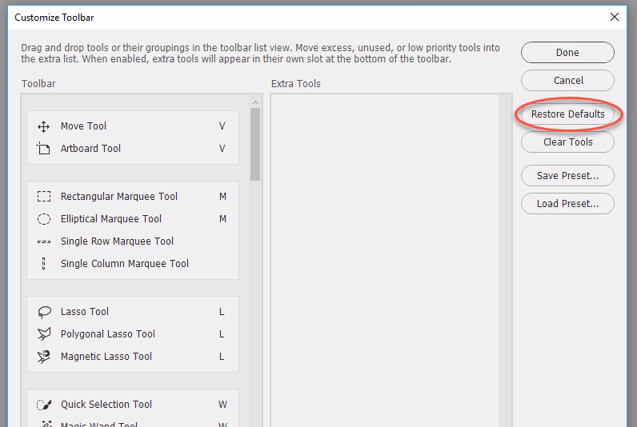This screenshot has height=427, width=637.
Task: Click the Clear Tools button
Action: (x=567, y=142)
